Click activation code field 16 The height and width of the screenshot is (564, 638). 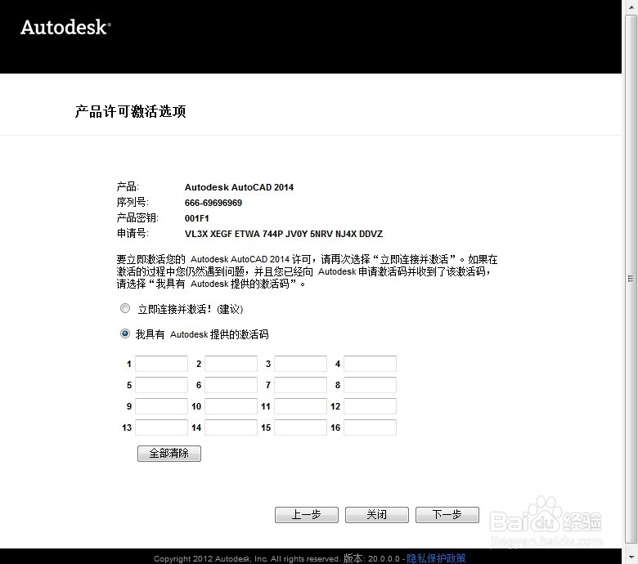371,427
